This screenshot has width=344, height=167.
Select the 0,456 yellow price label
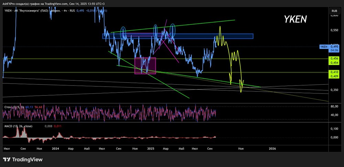(x=333, y=58)
